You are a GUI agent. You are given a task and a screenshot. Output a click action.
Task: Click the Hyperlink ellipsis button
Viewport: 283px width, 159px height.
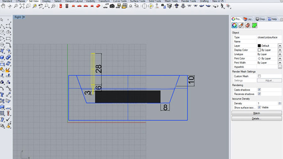[x=280, y=67]
